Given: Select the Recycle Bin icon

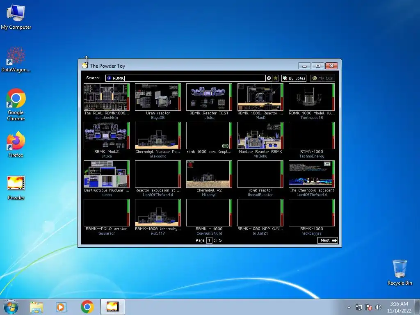Looking at the screenshot, I should point(399,272).
